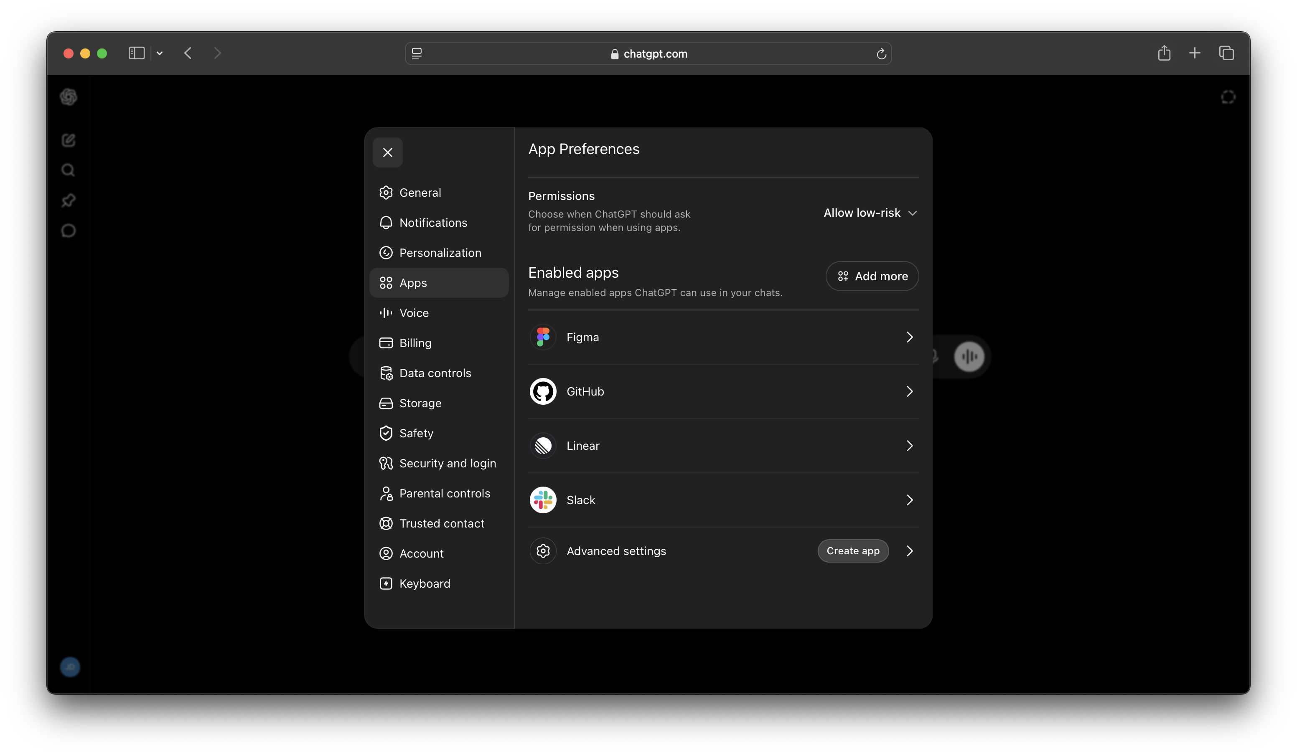
Task: Toggle the Safari sidebar button
Action: tap(136, 53)
